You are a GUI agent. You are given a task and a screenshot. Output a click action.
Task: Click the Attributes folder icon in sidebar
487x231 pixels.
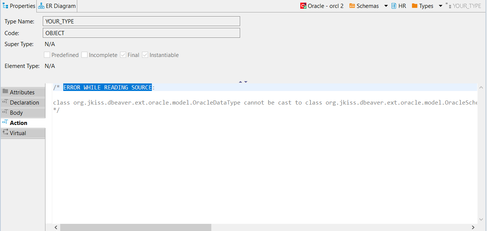coord(5,92)
